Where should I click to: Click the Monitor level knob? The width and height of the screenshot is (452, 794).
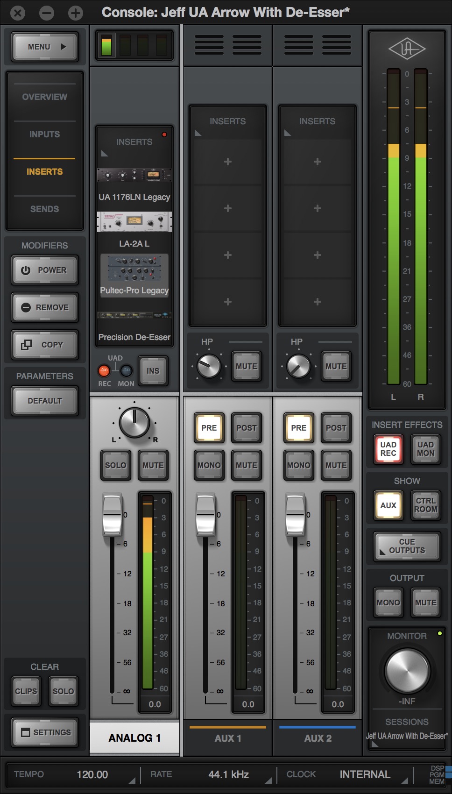coord(407,671)
